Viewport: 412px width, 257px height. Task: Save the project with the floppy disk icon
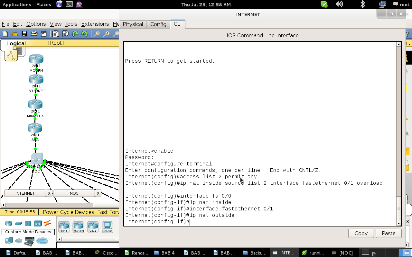pos(24,34)
